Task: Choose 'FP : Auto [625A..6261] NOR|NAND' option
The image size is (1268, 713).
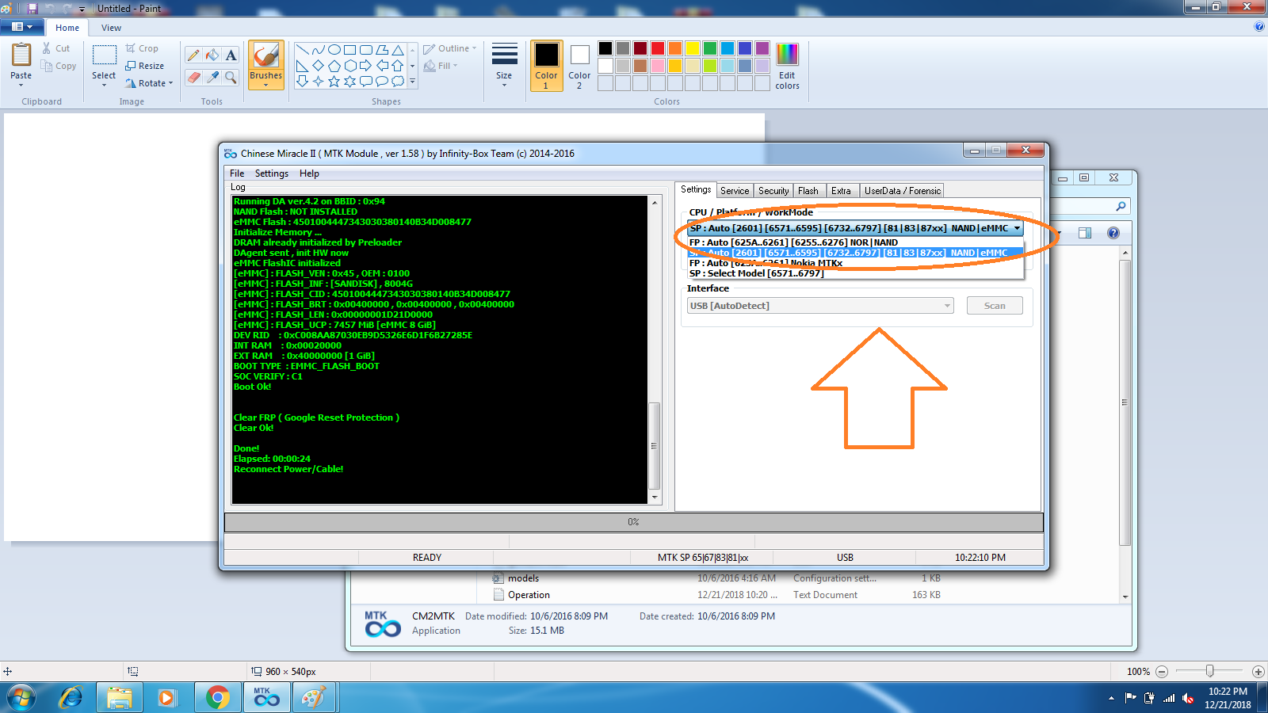Action: point(855,242)
